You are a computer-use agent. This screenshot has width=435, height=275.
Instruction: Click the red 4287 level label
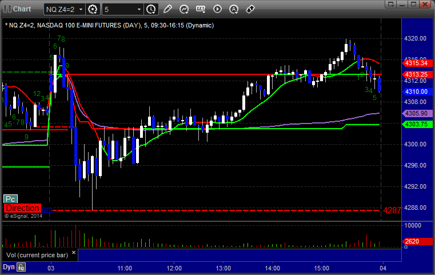[392, 210]
